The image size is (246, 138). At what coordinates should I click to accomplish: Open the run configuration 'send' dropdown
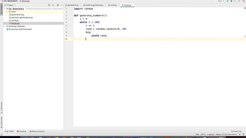coord(219,1)
